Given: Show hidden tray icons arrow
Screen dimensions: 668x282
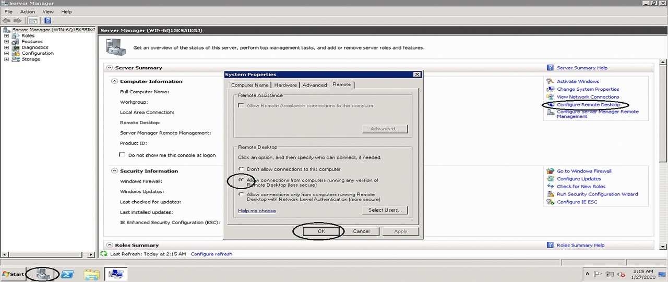Looking at the screenshot, I should click(587, 274).
